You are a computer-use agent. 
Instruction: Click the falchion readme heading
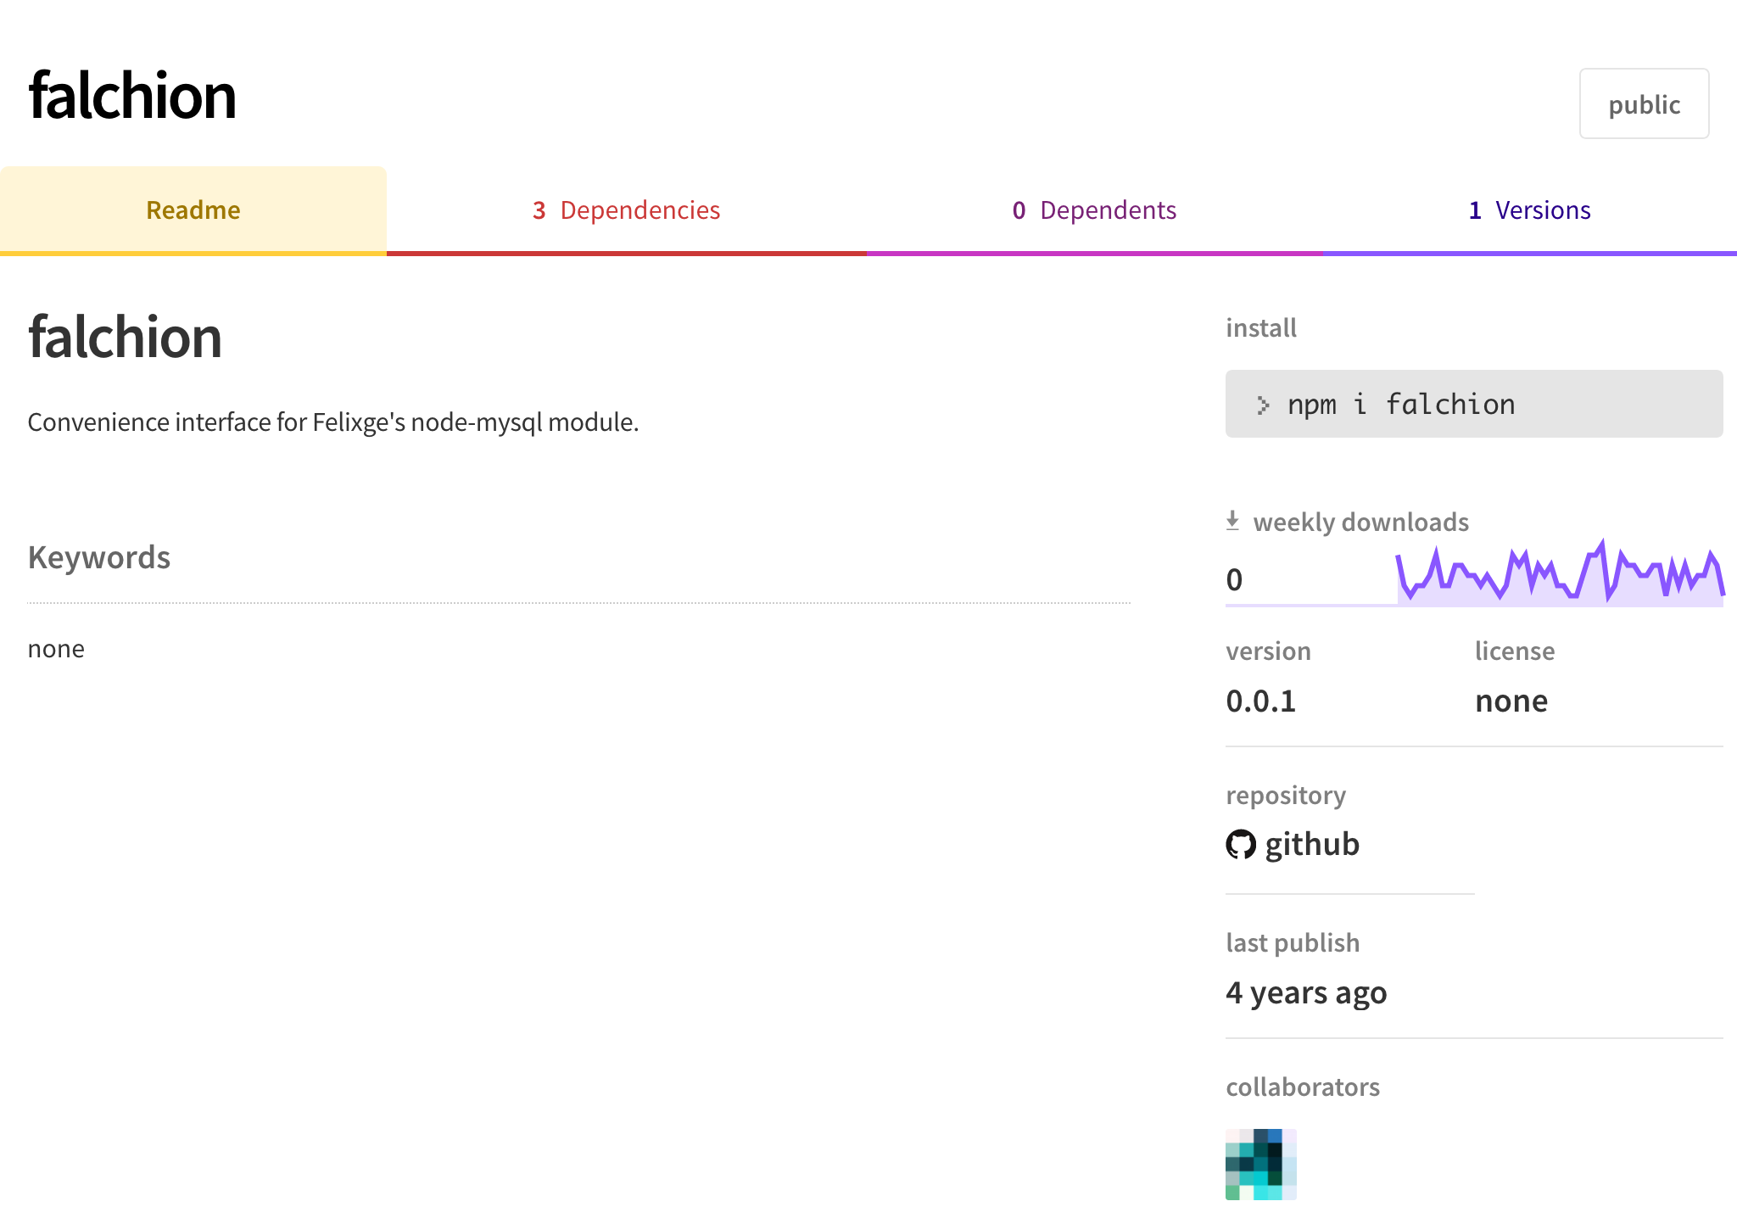click(126, 337)
